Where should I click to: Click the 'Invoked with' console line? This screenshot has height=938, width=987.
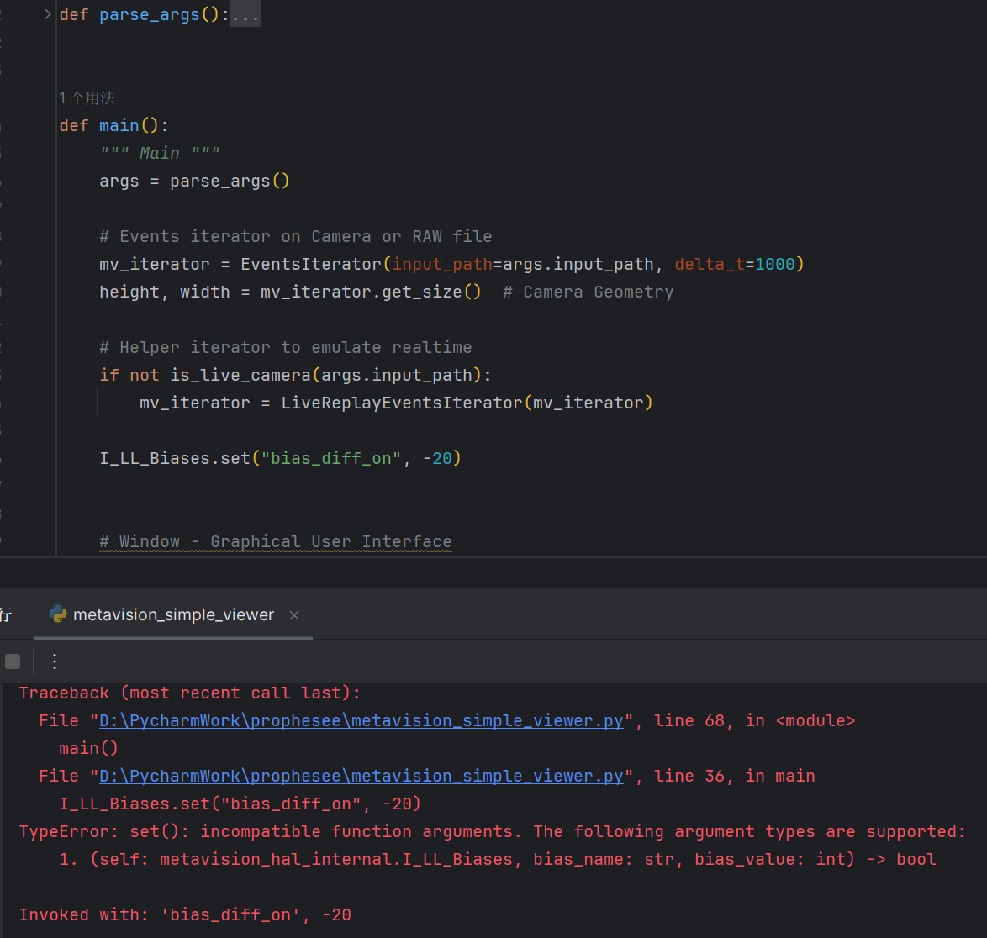tap(185, 914)
